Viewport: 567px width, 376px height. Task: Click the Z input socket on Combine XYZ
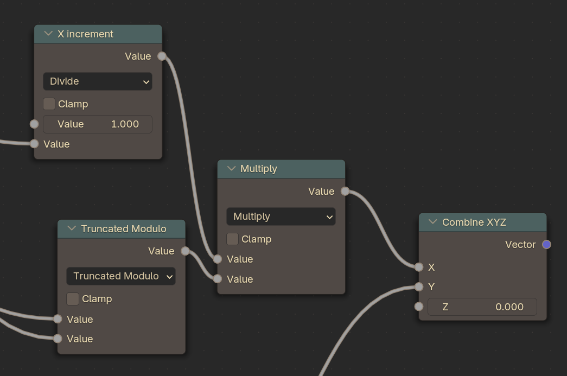[x=418, y=307]
